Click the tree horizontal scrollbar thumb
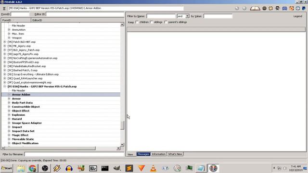Viewport: 308px width, 173px height. tap(50, 148)
